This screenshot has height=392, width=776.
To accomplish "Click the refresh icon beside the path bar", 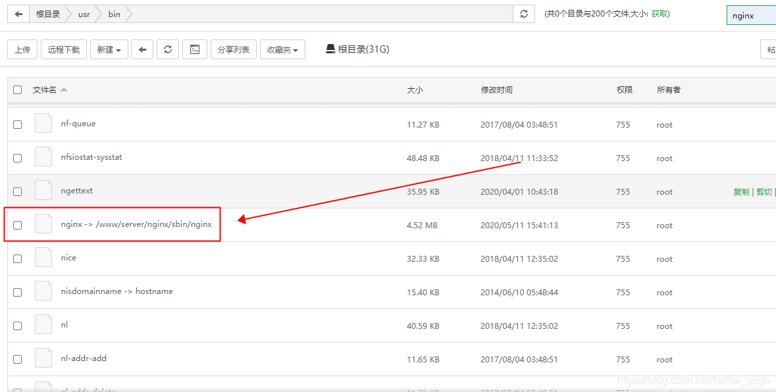I will [x=524, y=14].
